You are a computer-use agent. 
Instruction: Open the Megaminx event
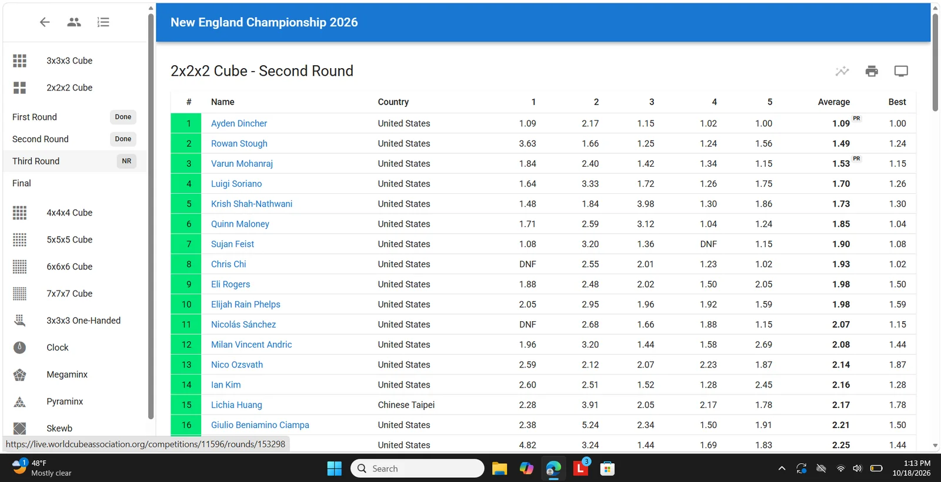75,375
